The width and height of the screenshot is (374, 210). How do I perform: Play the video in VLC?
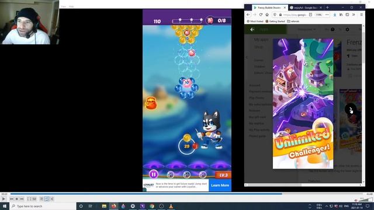4,199
